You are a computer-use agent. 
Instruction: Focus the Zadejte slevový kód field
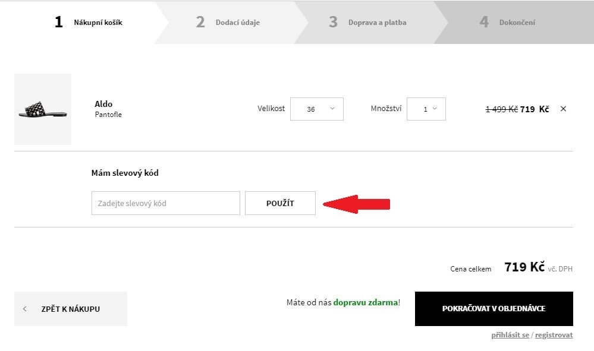click(165, 203)
